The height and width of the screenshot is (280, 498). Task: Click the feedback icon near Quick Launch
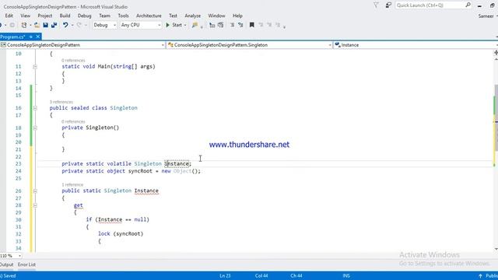388,5
